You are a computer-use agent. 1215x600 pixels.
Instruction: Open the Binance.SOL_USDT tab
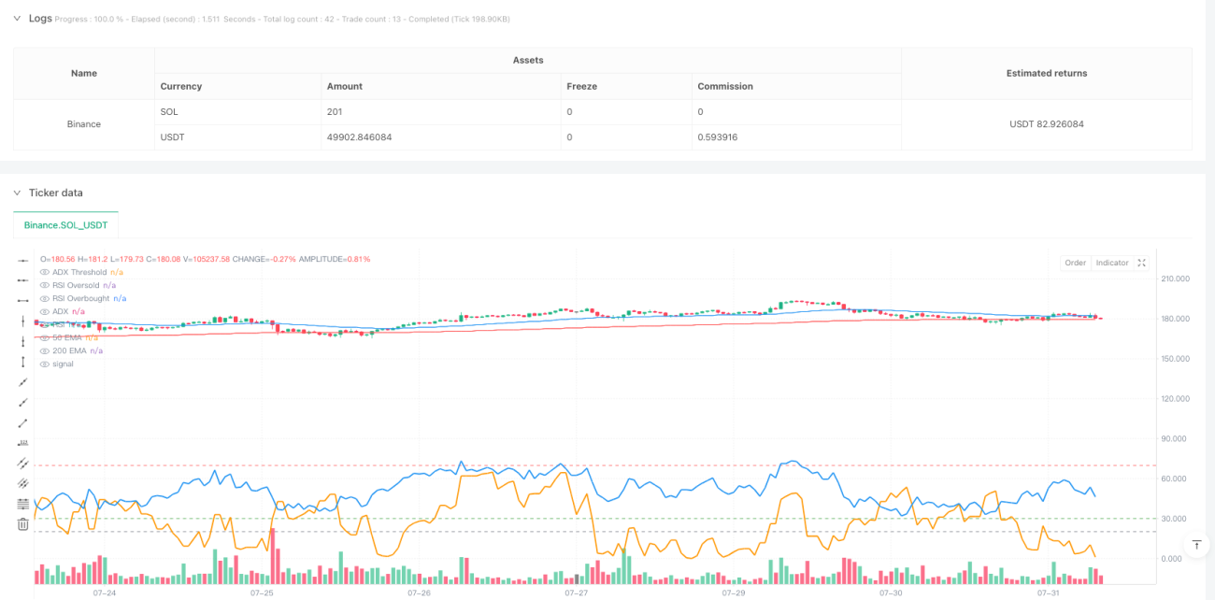click(65, 225)
